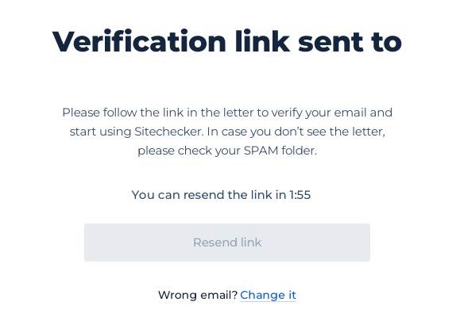Select the 1:55 countdown timer text

300,195
